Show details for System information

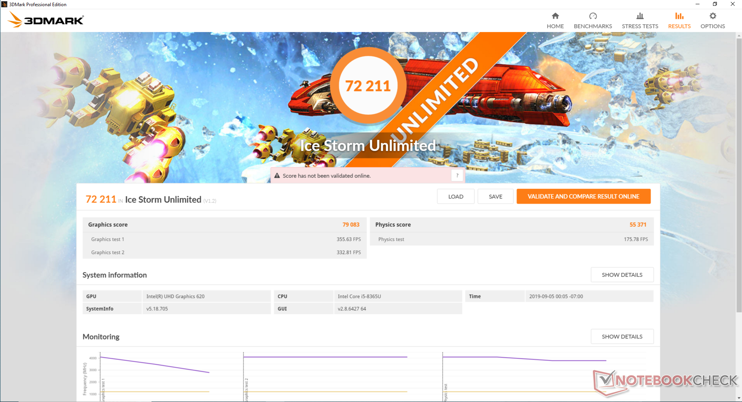tap(622, 275)
